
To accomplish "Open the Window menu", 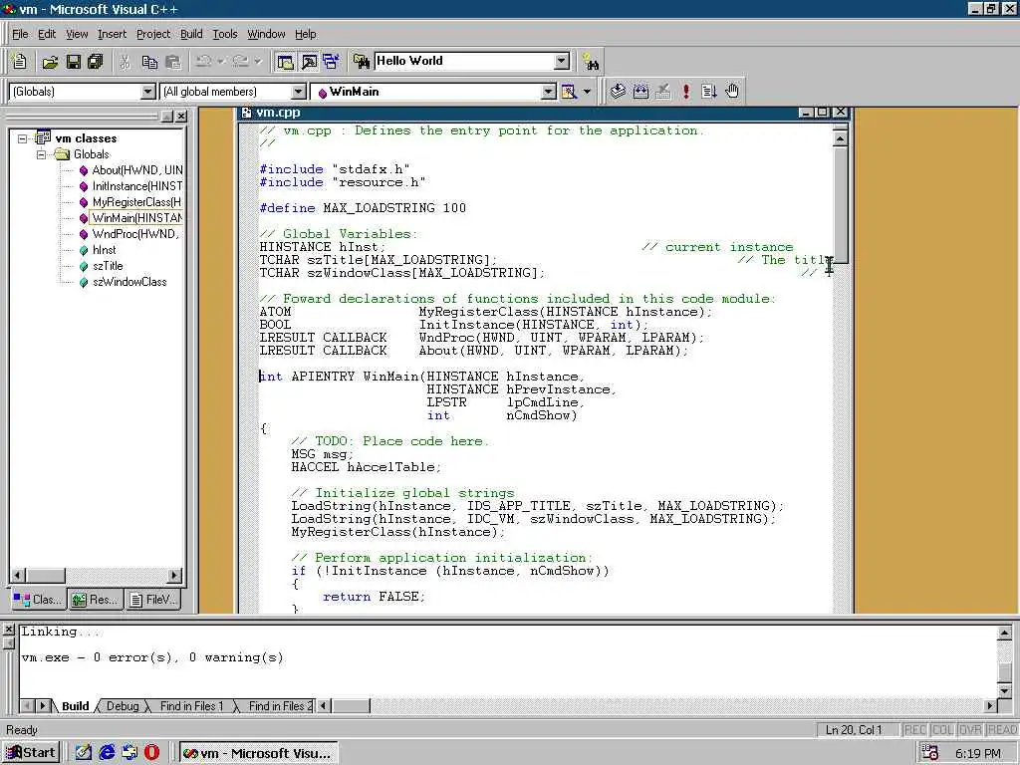I will pos(266,34).
